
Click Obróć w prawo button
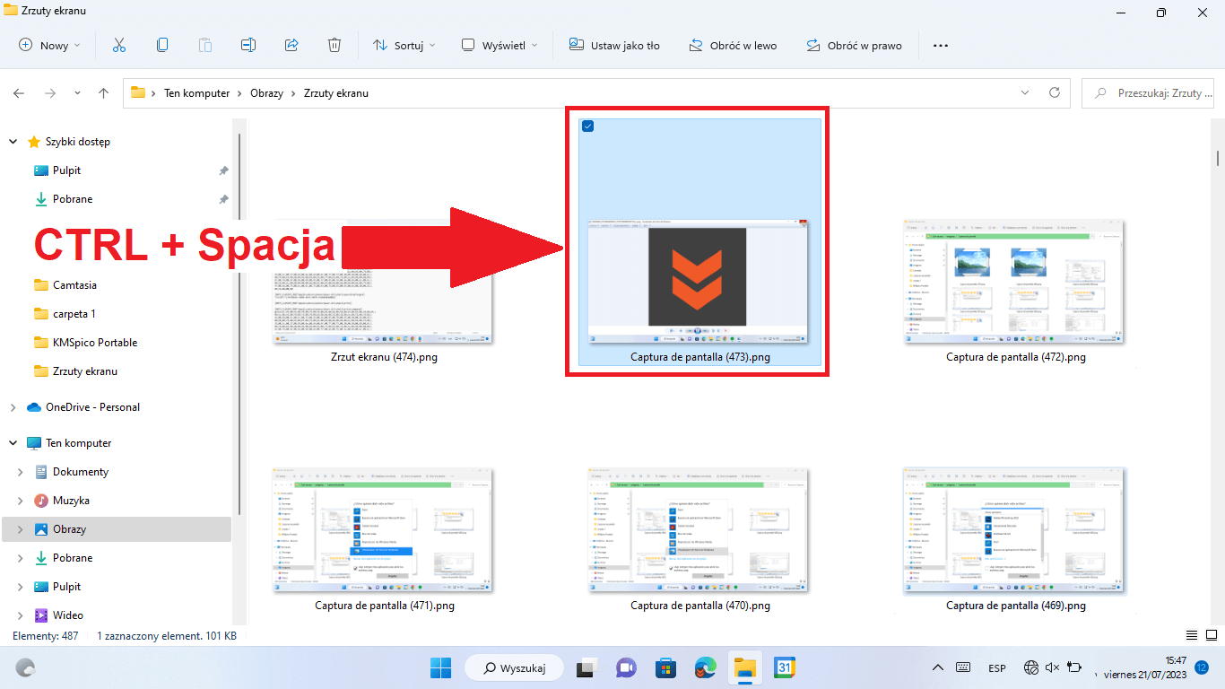click(x=854, y=45)
